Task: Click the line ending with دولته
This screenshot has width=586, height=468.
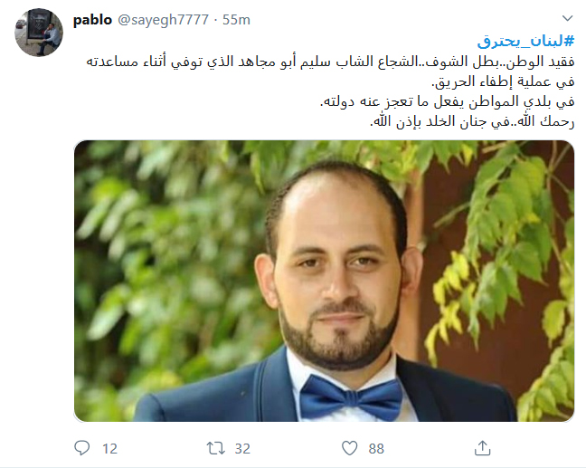Action: (x=448, y=101)
